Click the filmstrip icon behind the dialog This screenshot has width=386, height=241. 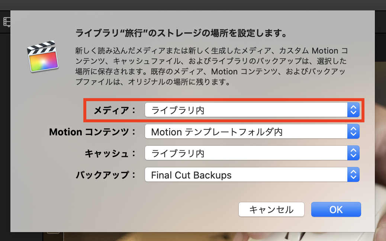(x=6, y=22)
